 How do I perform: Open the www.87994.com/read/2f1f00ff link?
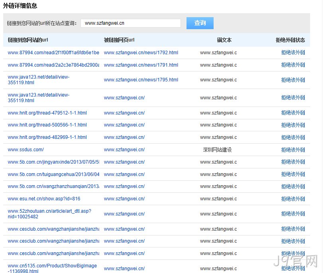coord(53,53)
